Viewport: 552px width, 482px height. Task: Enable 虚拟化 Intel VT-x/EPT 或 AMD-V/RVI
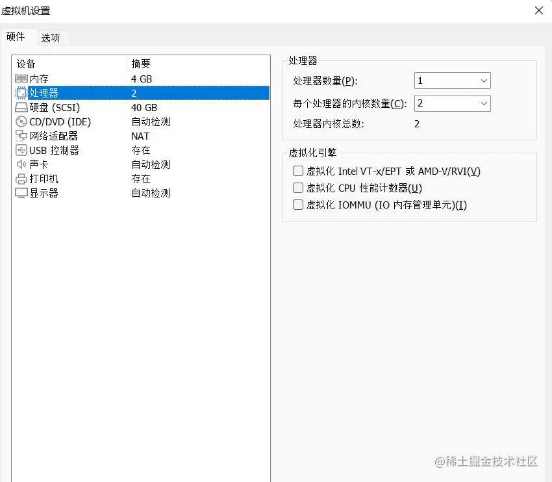click(x=297, y=171)
